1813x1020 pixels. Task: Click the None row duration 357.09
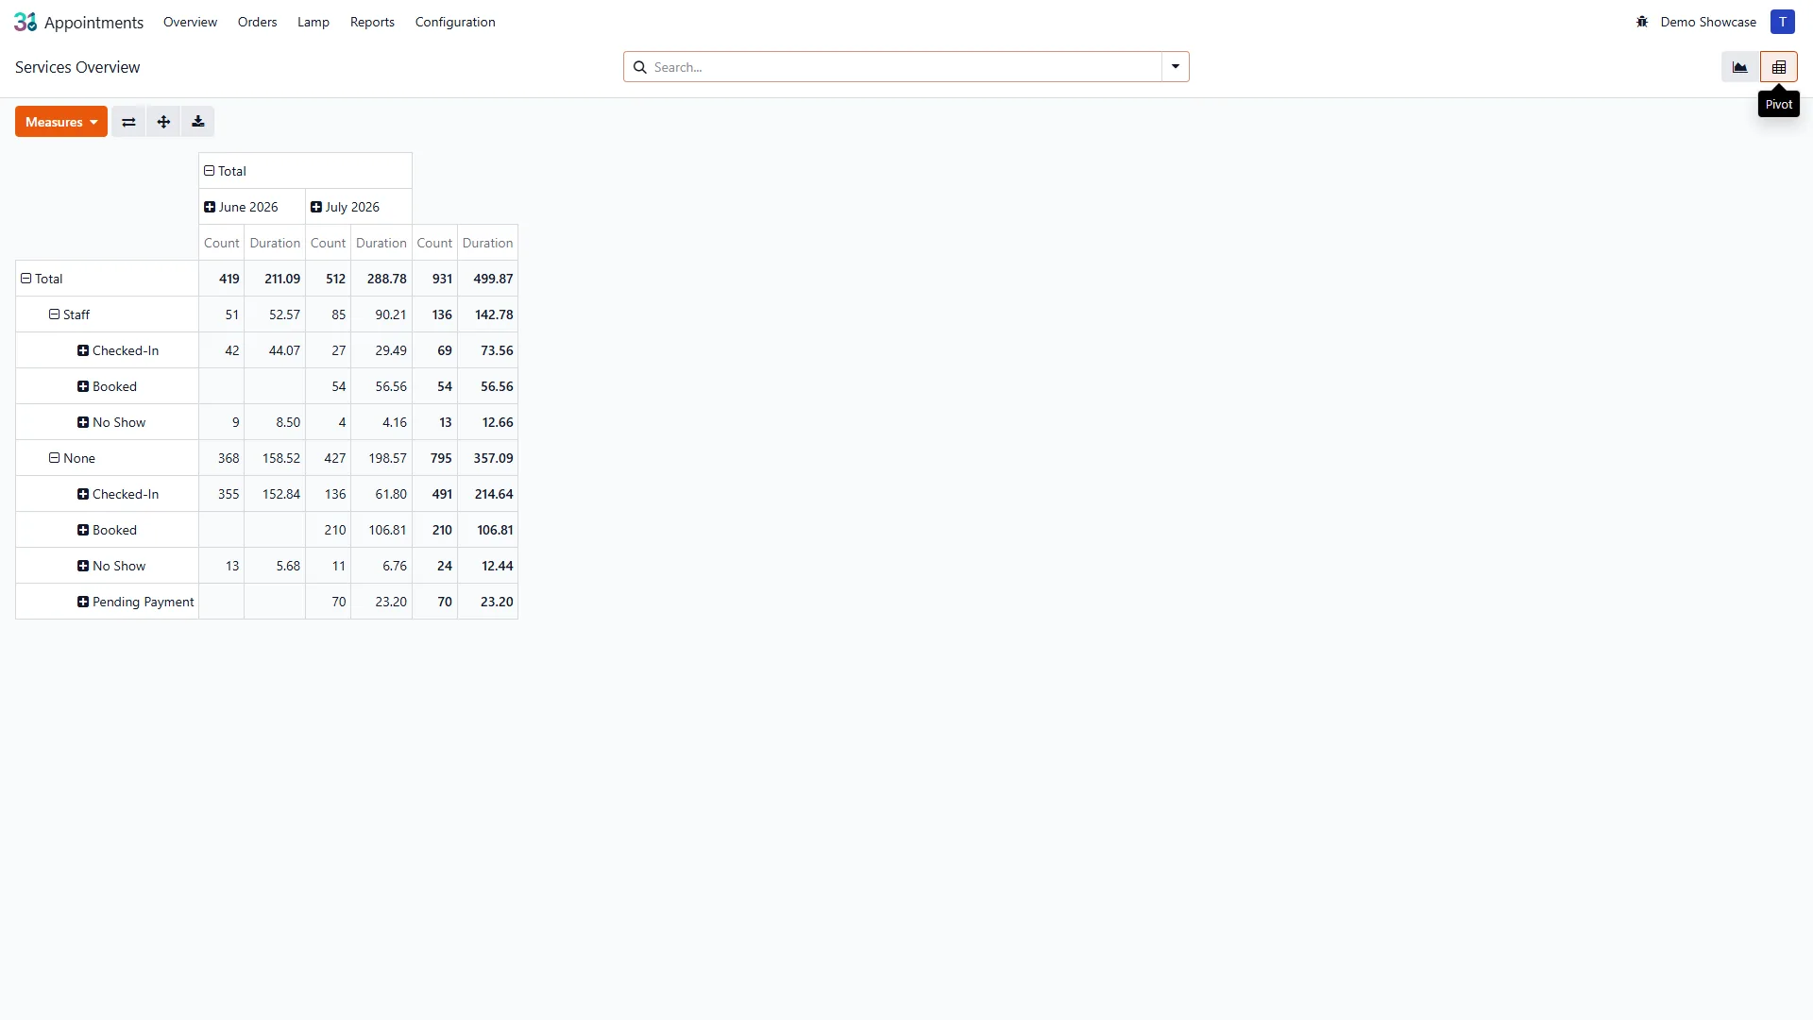click(x=488, y=458)
